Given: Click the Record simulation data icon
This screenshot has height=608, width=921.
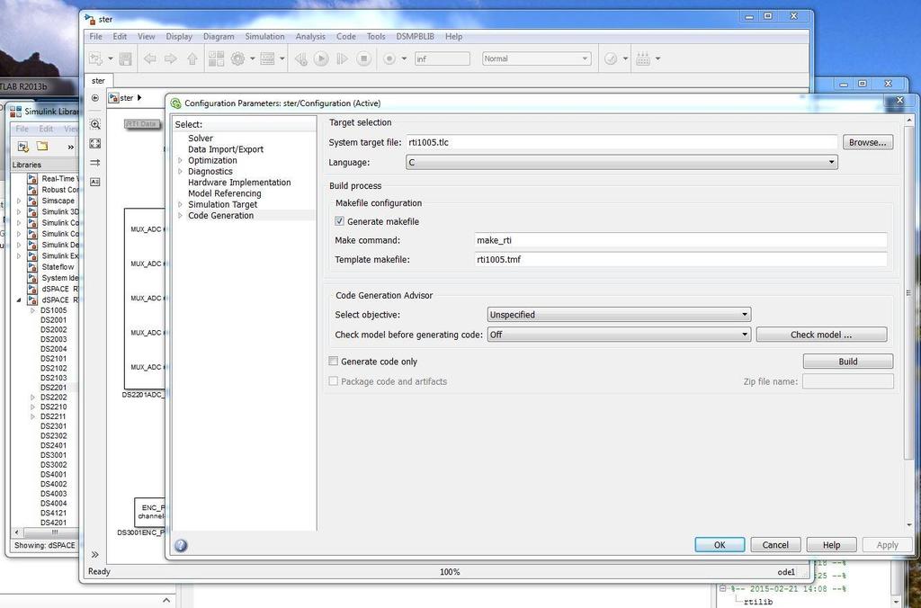Looking at the screenshot, I should coord(389,58).
